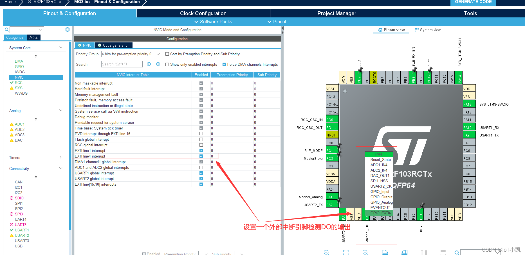The image size is (525, 255).
Task: Enable ADC1 and ADC2 global interrupts
Action: click(x=201, y=167)
